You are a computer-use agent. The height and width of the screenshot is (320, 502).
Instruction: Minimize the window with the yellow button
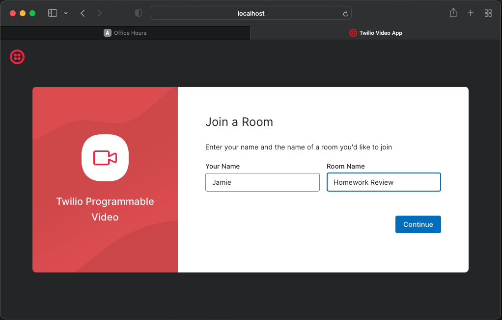pyautogui.click(x=23, y=13)
